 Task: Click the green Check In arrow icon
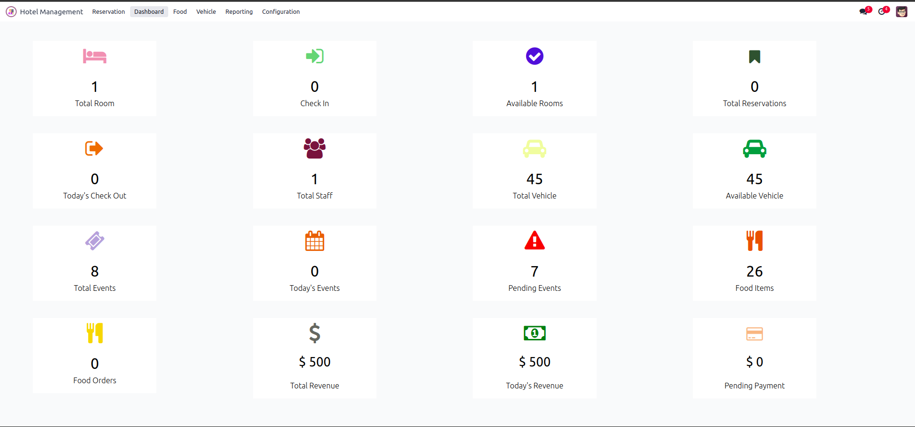point(315,56)
